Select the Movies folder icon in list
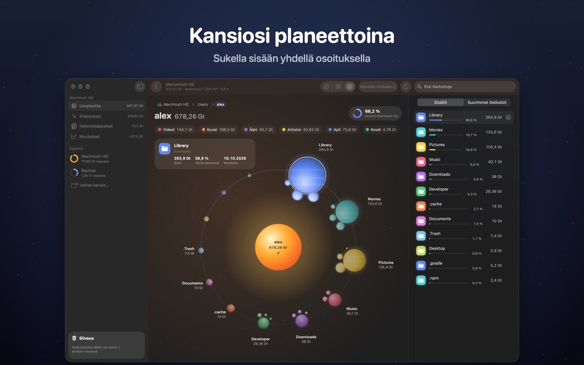This screenshot has height=365, width=584. [x=421, y=132]
